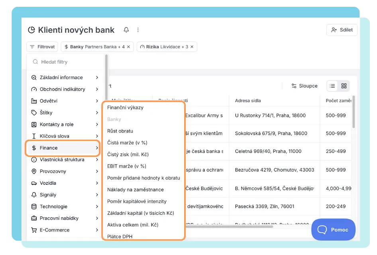The width and height of the screenshot is (377, 255).
Task: Switch to grid card view
Action: [343, 85]
